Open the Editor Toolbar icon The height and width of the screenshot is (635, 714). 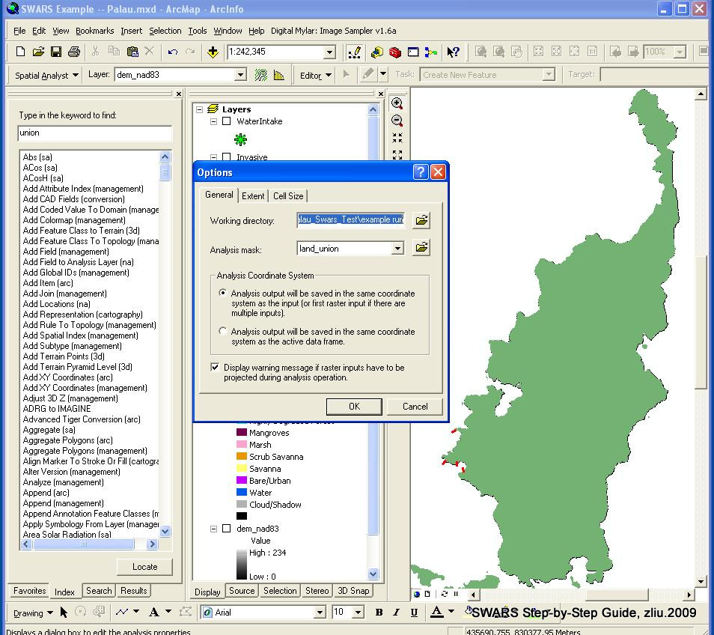354,52
